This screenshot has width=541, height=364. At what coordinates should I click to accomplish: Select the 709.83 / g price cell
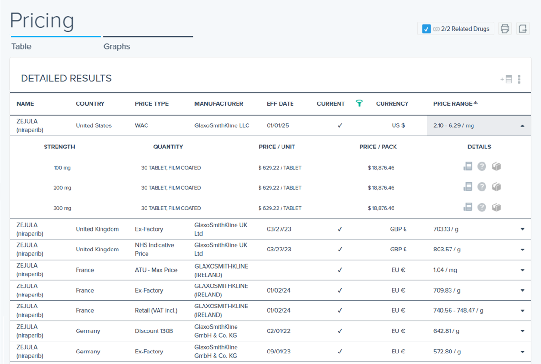pyautogui.click(x=447, y=290)
